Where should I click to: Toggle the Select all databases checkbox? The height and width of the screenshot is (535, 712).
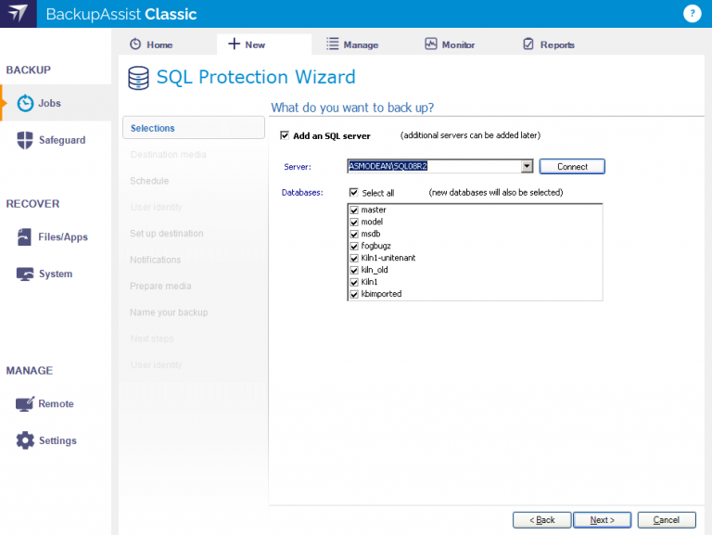pyautogui.click(x=354, y=193)
